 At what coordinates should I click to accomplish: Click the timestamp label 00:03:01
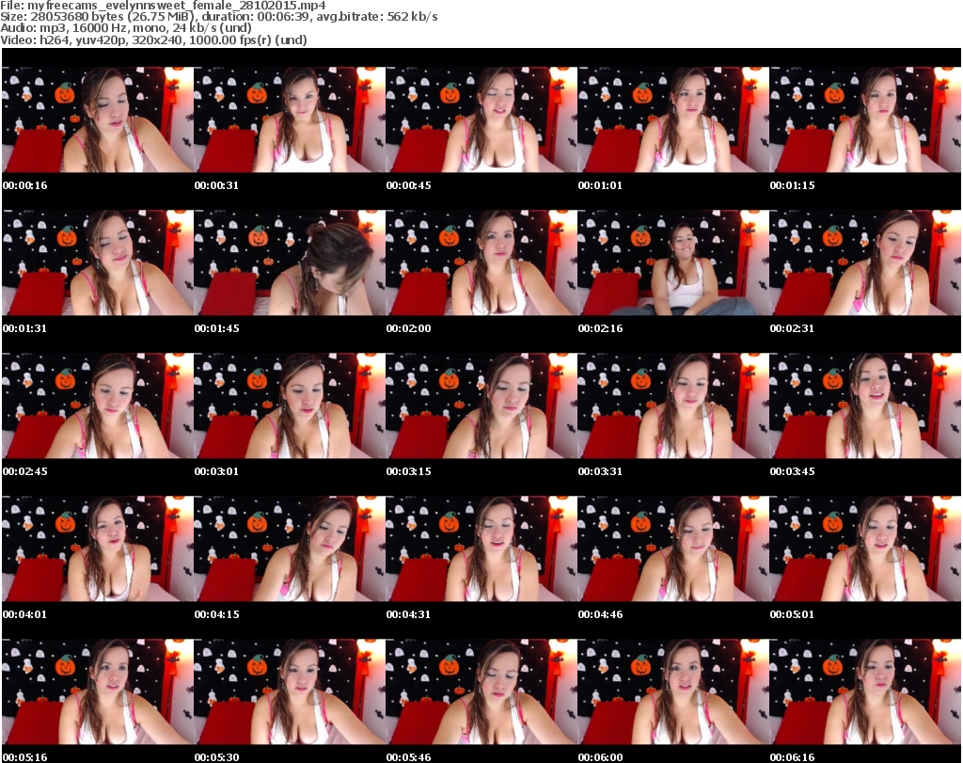[217, 471]
